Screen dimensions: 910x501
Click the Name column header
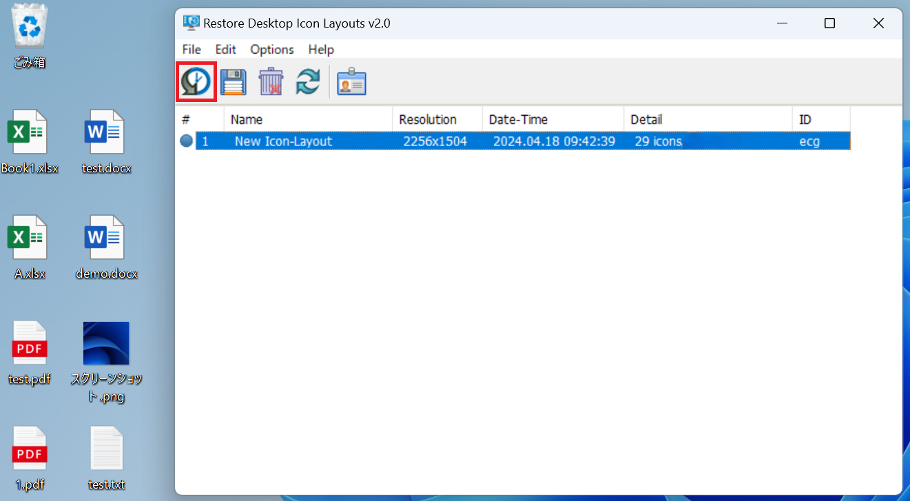pyautogui.click(x=309, y=119)
